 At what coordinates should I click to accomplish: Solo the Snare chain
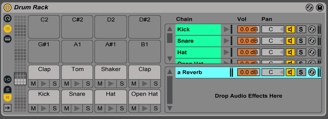coord(301,41)
